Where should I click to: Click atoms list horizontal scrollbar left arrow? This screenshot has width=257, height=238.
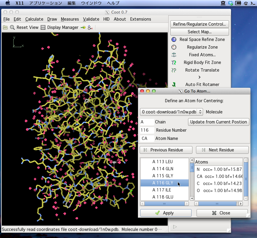(197, 204)
